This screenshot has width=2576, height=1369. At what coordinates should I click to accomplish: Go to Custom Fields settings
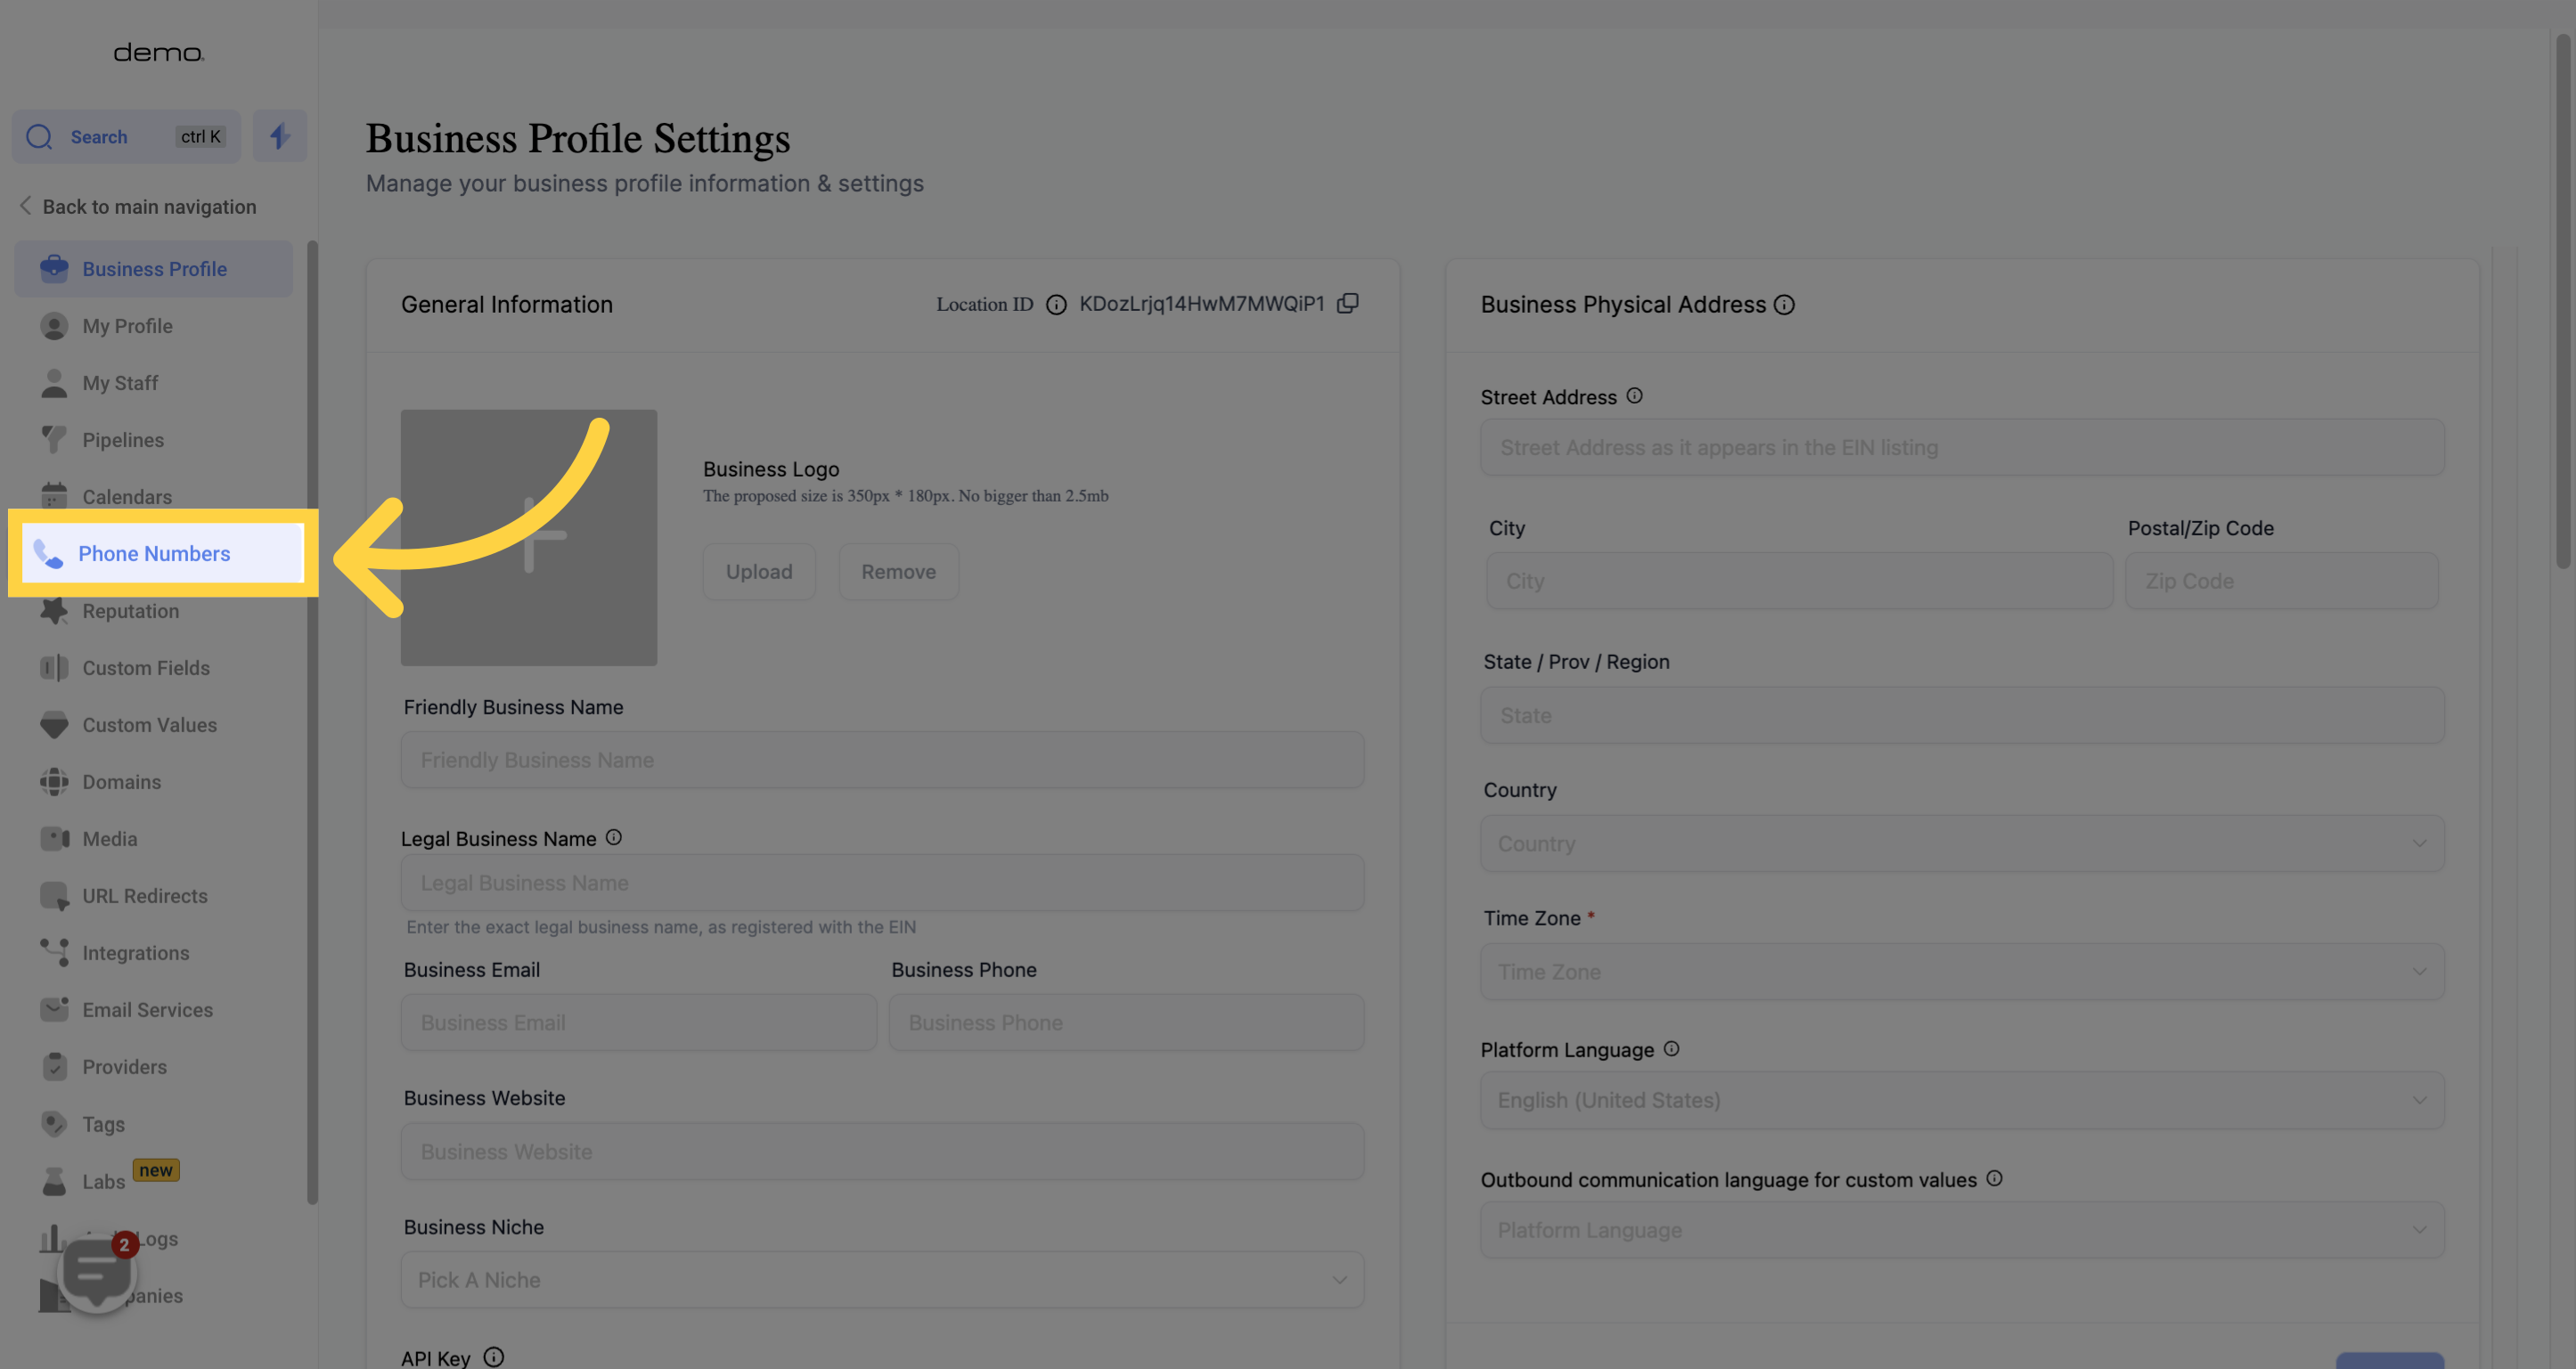pos(146,667)
